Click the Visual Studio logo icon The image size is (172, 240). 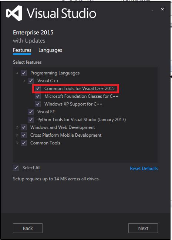pyautogui.click(x=14, y=13)
